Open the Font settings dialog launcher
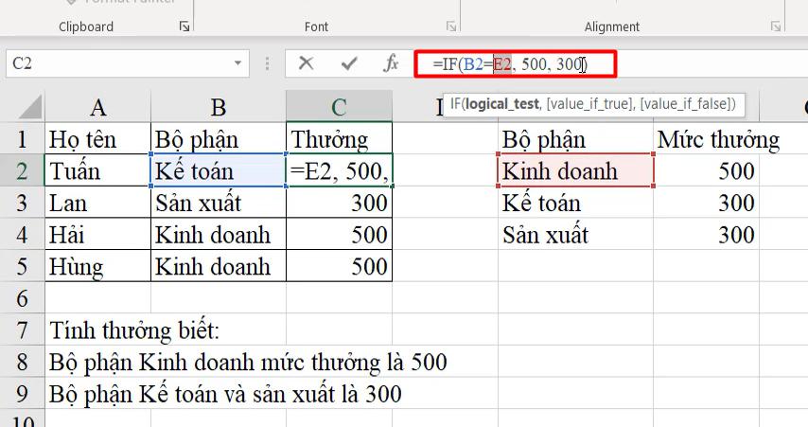Viewport: 808px width, 427px height. coord(452,27)
